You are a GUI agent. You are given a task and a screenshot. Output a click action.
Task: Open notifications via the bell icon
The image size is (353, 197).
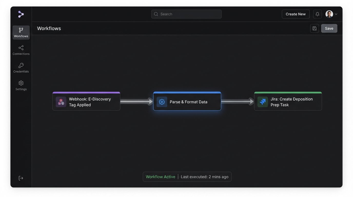tap(317, 14)
